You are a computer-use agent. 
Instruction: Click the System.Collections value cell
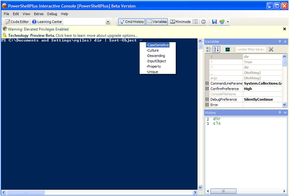coord(262,83)
